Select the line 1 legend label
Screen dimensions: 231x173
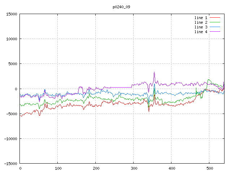(x=201, y=18)
